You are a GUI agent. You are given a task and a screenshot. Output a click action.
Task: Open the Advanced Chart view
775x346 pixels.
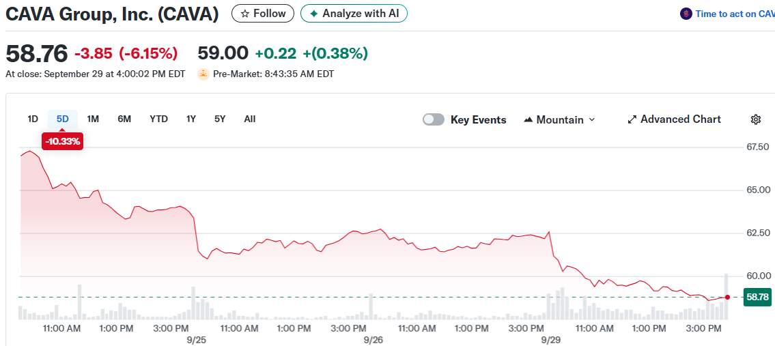coord(674,119)
